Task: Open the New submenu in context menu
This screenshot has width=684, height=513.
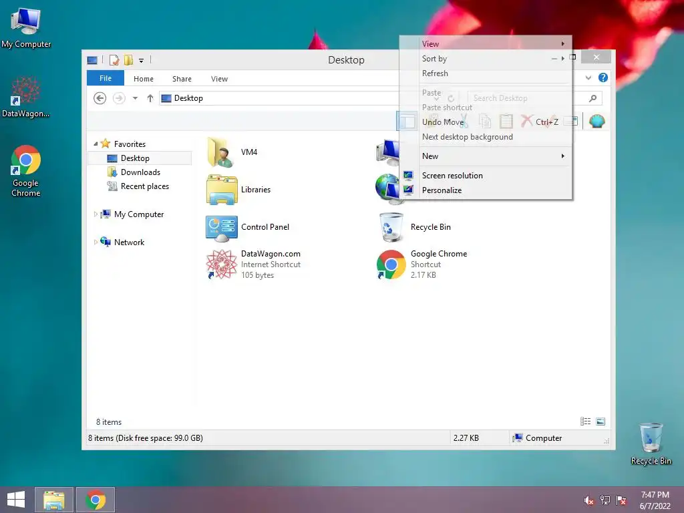Action: point(486,156)
